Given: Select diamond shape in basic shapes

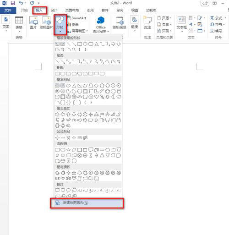Looking at the screenshot, I should tap(96, 86).
